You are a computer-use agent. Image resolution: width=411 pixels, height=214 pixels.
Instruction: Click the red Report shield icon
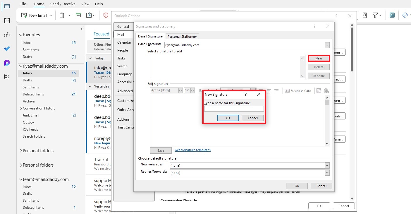106,15
